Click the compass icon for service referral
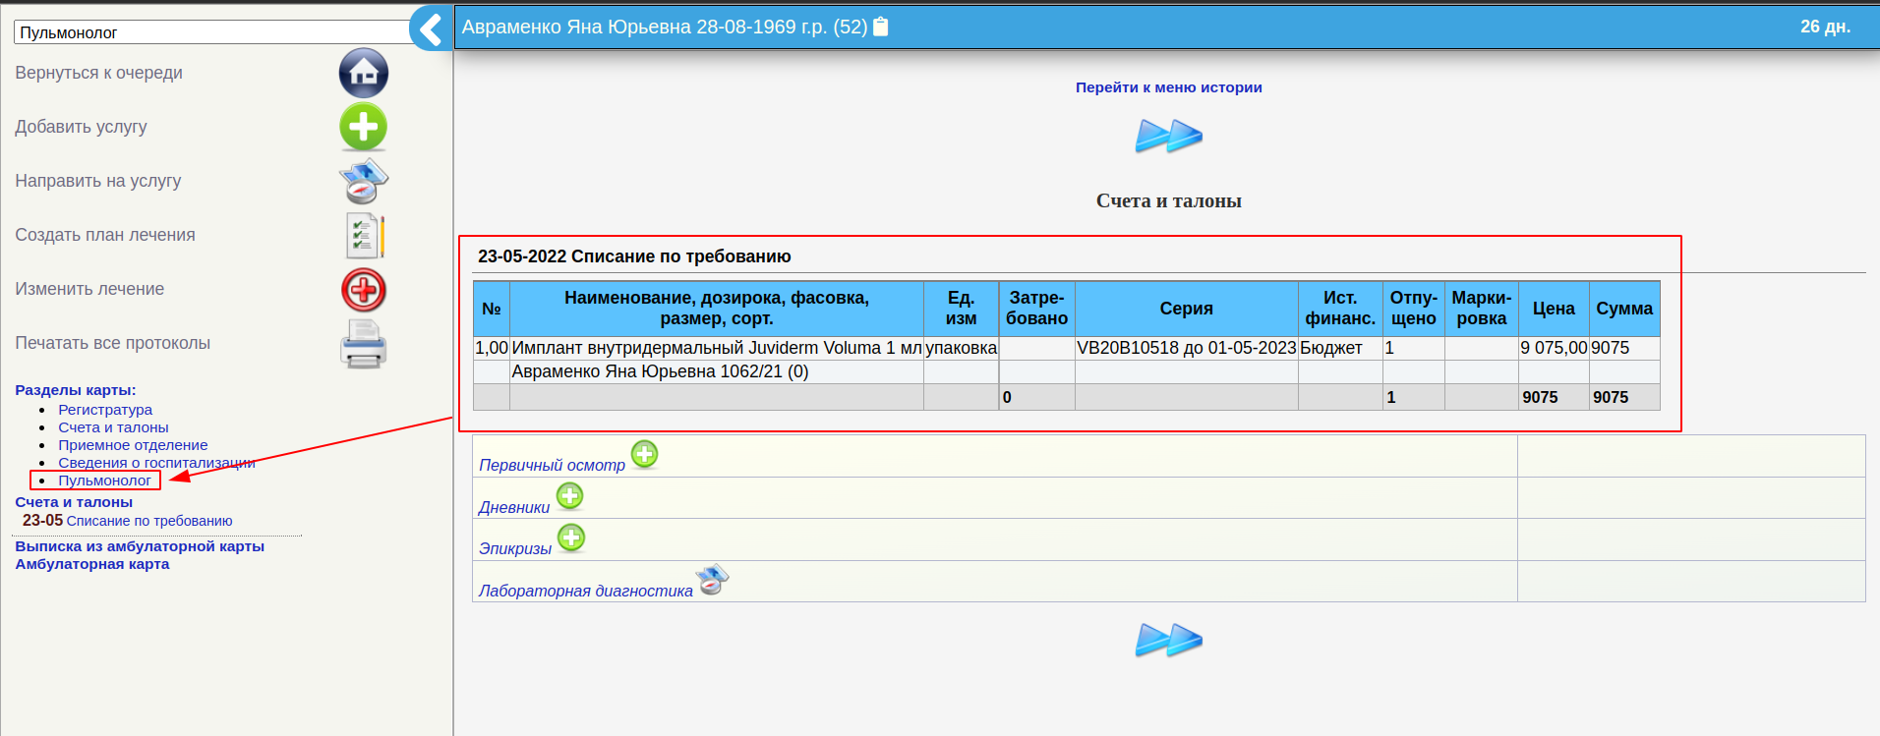Viewport: 1880px width, 736px height. 364,181
